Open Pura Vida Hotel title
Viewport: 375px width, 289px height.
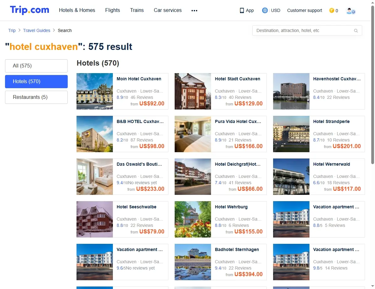point(238,121)
